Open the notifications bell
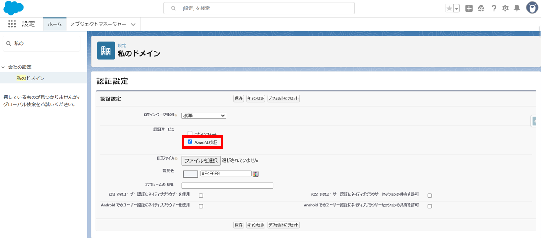 pos(517,9)
